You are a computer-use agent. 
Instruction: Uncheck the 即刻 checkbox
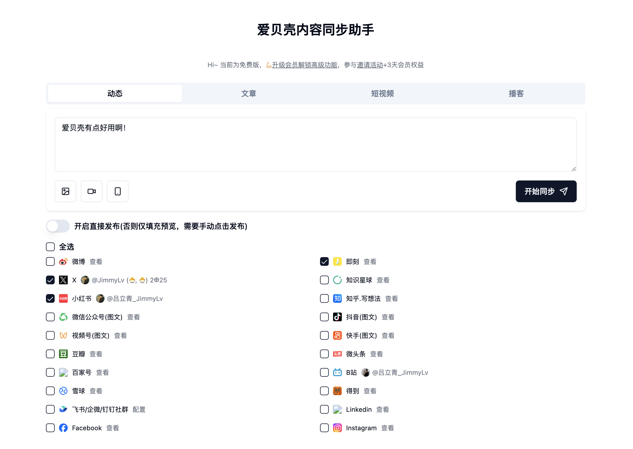click(325, 262)
